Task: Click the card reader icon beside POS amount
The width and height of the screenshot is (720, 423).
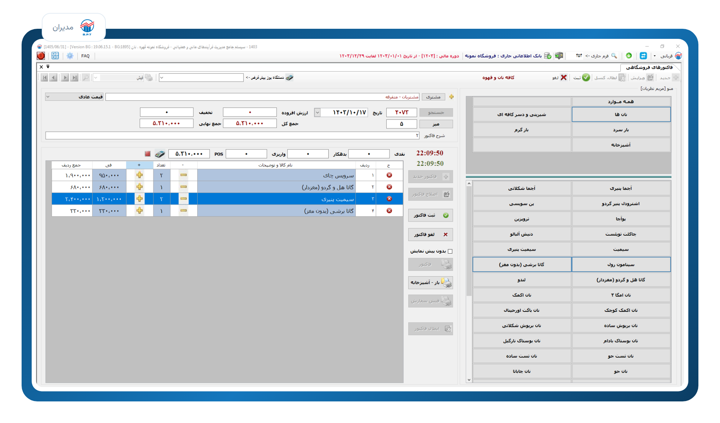Action: (x=160, y=154)
